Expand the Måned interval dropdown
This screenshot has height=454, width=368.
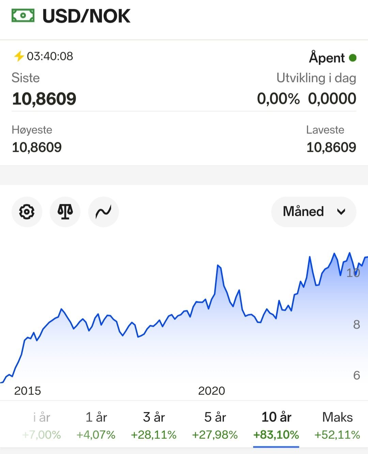[x=314, y=212]
